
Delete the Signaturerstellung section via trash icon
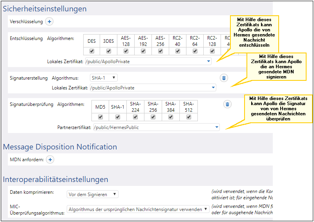pyautogui.click(x=224, y=78)
